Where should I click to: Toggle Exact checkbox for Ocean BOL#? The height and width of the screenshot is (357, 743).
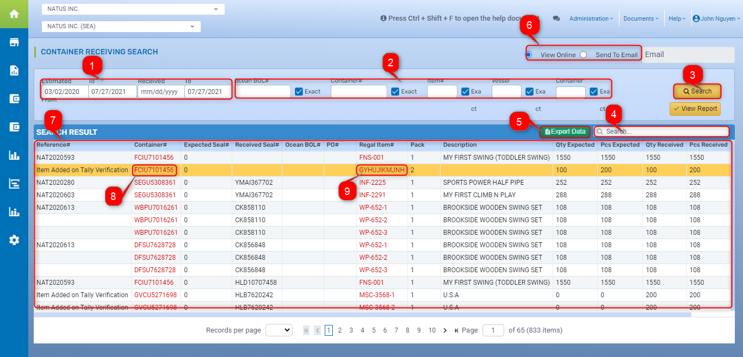point(299,91)
